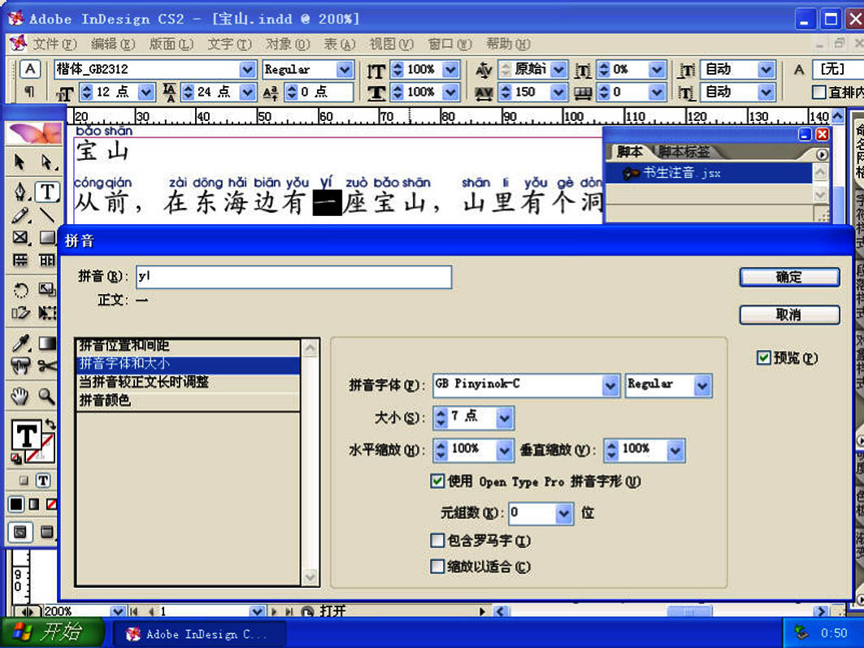
Task: Toggle the 直排内 checkbox in control panel
Action: [x=819, y=92]
